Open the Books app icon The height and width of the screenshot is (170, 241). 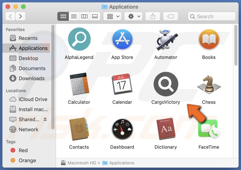point(209,40)
